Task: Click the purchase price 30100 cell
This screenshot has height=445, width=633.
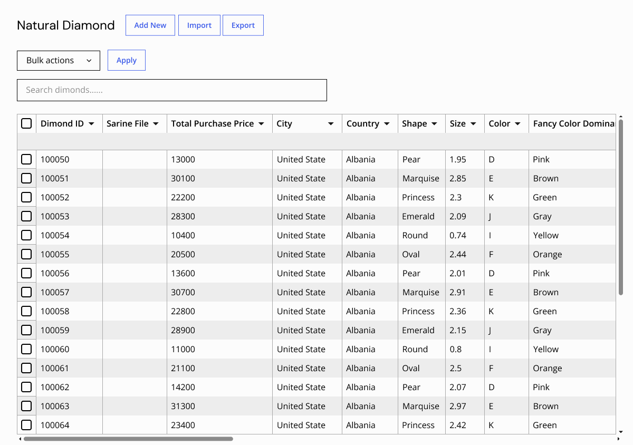Action: point(219,178)
